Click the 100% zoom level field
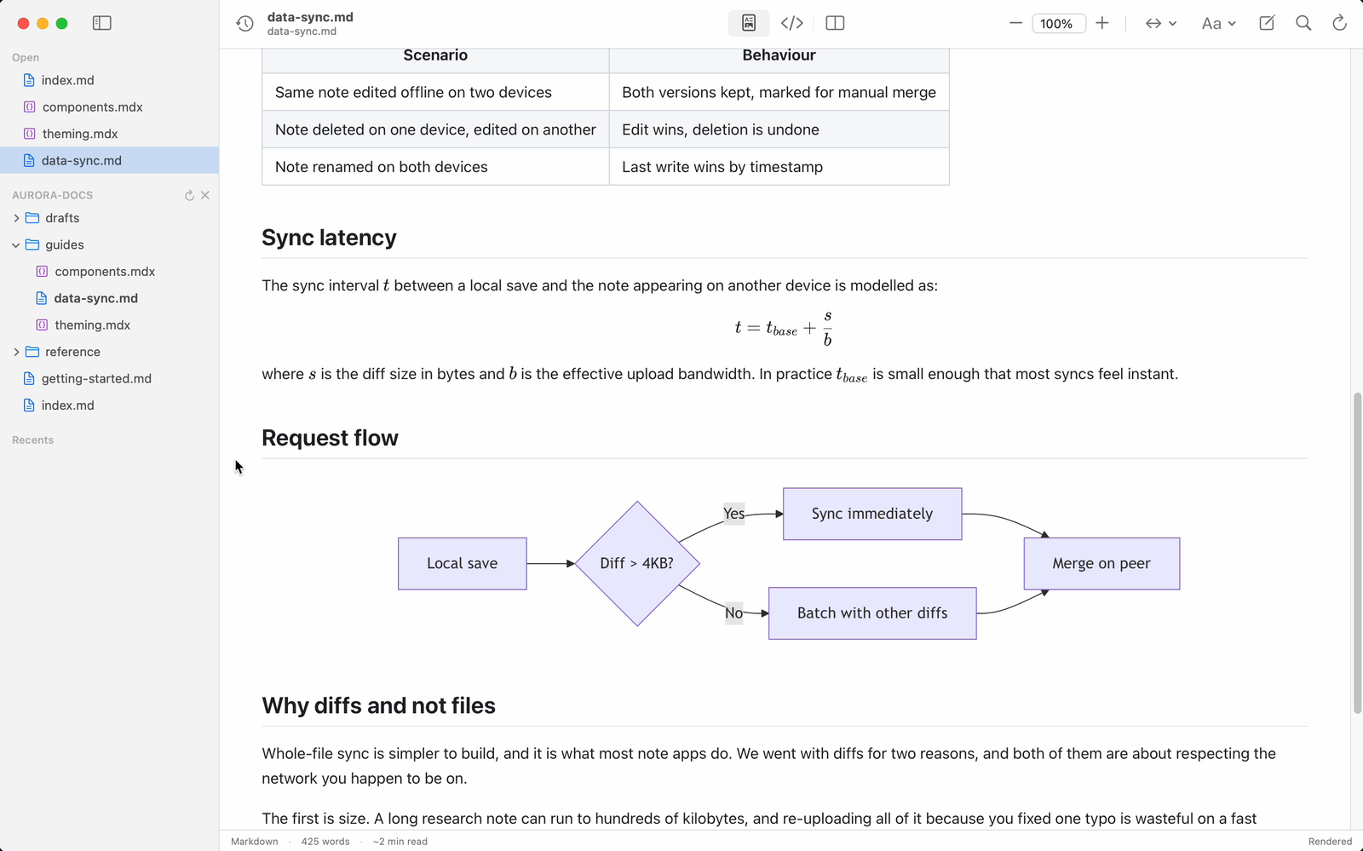Image resolution: width=1363 pixels, height=851 pixels. (1059, 23)
